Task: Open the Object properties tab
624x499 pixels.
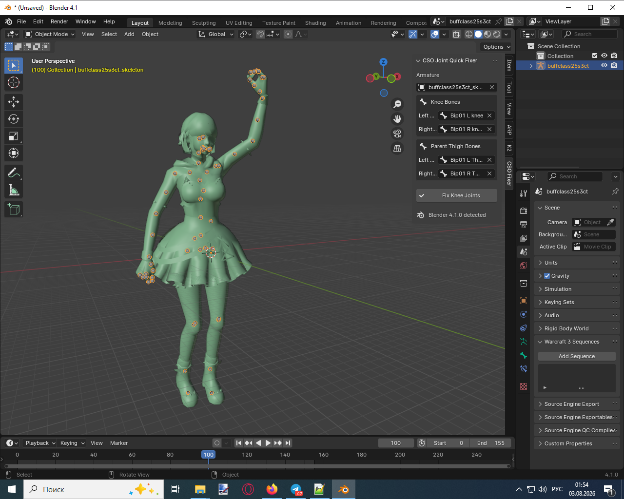Action: tap(524, 301)
